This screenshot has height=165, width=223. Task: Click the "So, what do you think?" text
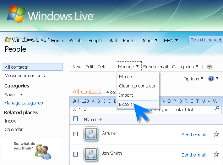(x=24, y=146)
